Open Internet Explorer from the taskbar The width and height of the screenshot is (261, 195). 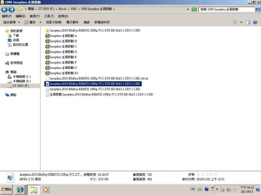click(20, 189)
